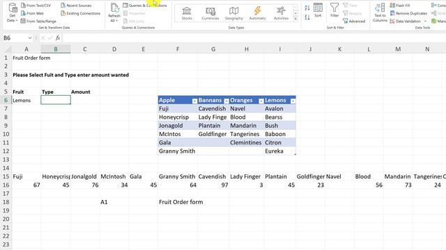Click the Baboon cell in Lemons column
The height and width of the screenshot is (250, 446).
point(279,134)
